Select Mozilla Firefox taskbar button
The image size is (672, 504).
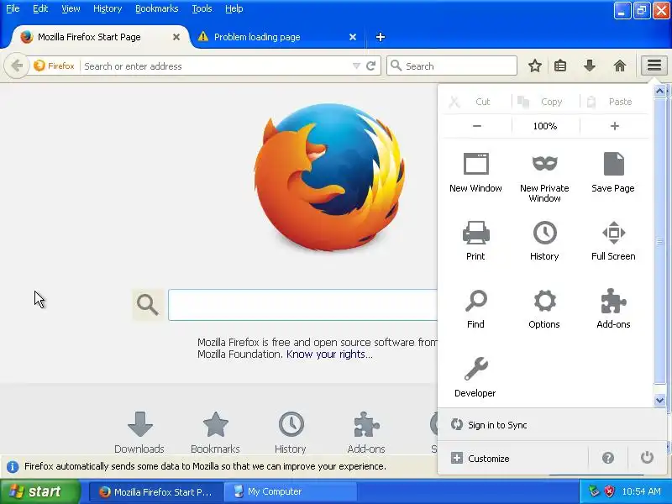[x=156, y=491]
